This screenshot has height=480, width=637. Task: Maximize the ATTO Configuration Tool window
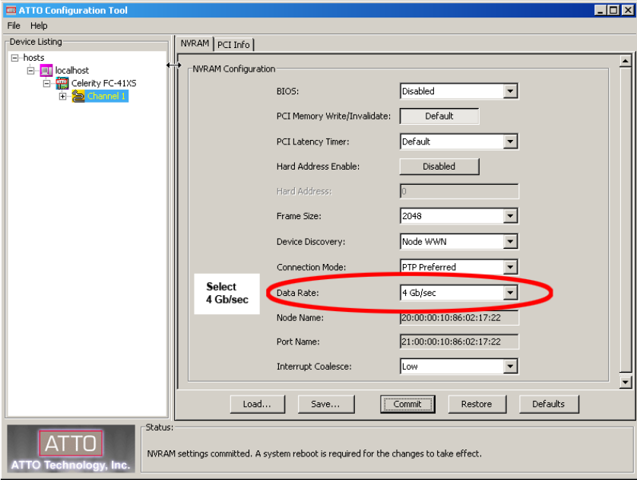614,10
